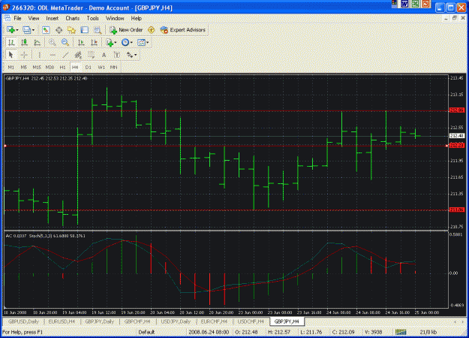Open the File menu
469x338 pixels.
pos(18,18)
